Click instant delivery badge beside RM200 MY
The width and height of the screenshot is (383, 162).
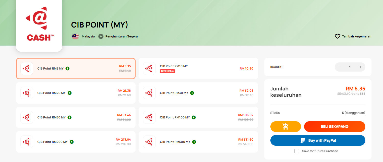pyautogui.click(x=71, y=142)
